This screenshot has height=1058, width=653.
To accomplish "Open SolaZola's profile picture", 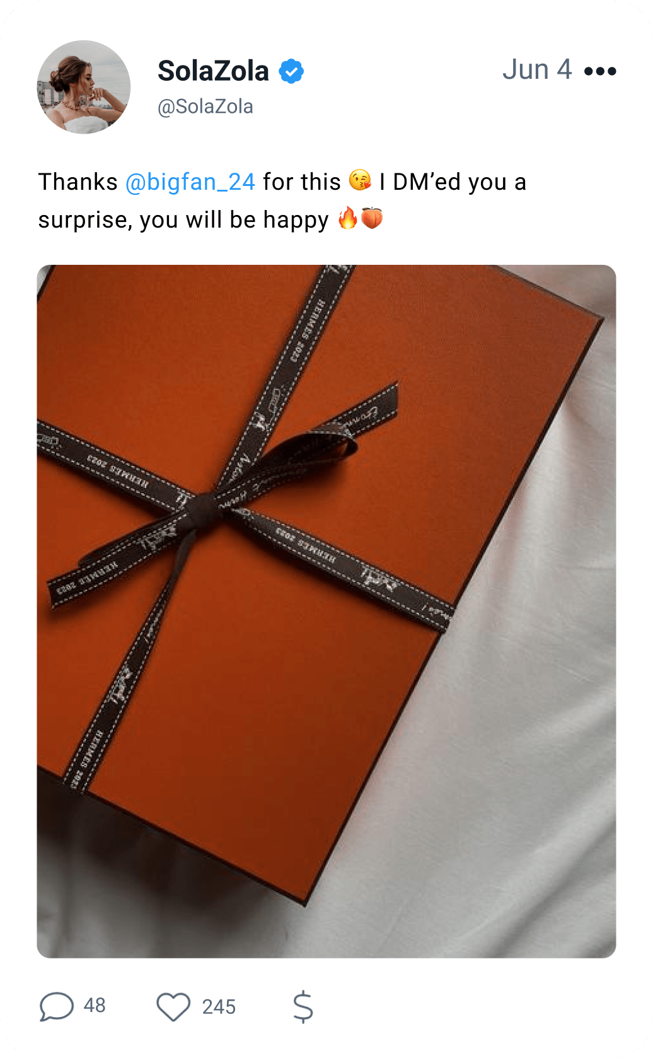I will point(84,87).
